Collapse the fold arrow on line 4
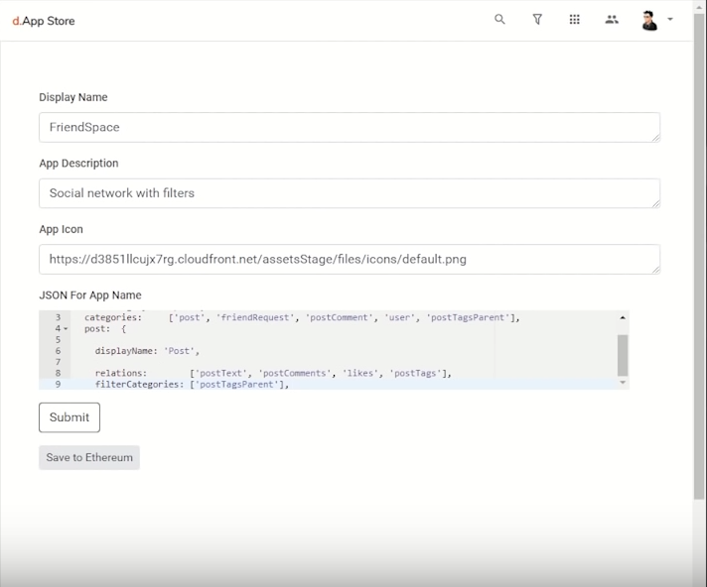The width and height of the screenshot is (707, 587). click(x=67, y=328)
